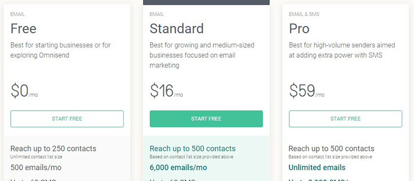Click the $16/mo price
This screenshot has height=181, width=414.
[166, 91]
